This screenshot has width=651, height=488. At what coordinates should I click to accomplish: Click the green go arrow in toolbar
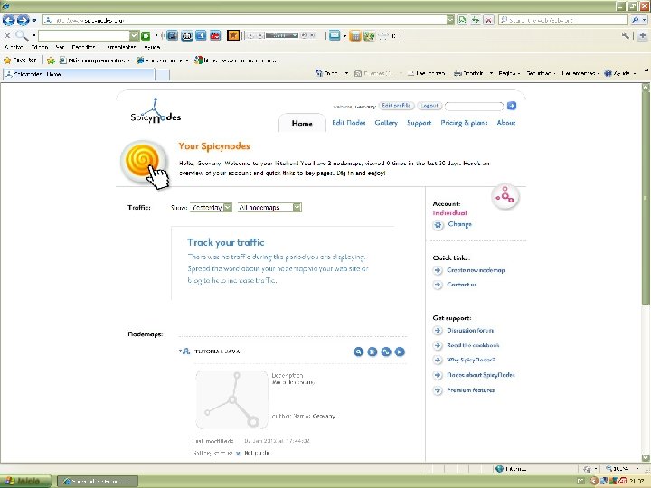146,35
